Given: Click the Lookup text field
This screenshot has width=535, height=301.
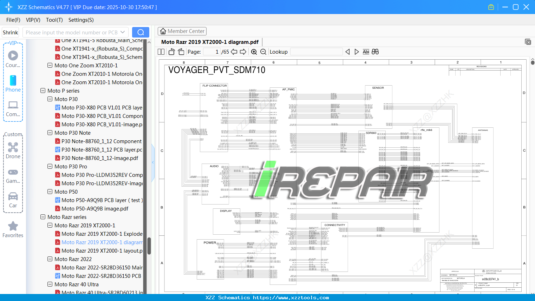Looking at the screenshot, I should pos(316,52).
